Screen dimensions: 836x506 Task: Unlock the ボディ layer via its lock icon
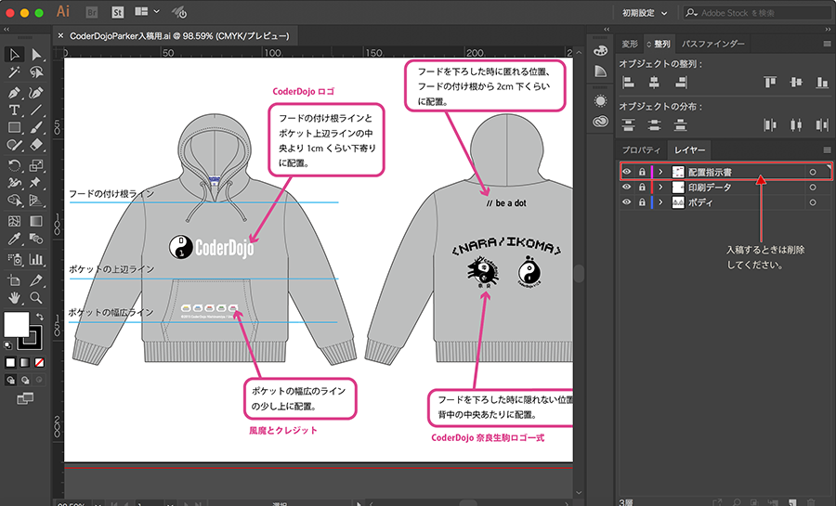click(x=641, y=201)
